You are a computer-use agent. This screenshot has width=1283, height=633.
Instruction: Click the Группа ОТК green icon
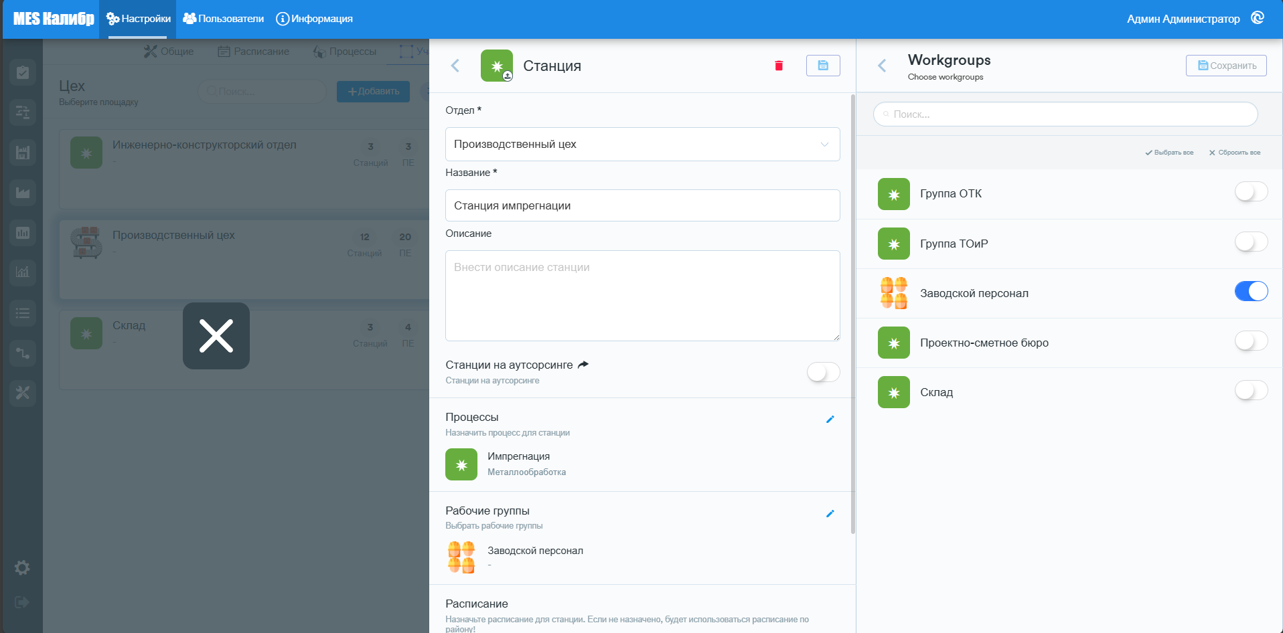point(894,194)
